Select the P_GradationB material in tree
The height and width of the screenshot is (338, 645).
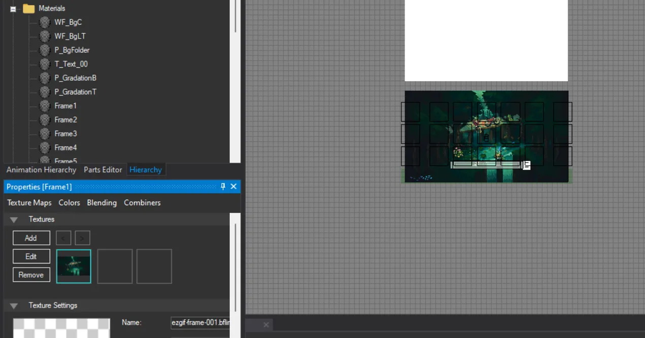(75, 78)
